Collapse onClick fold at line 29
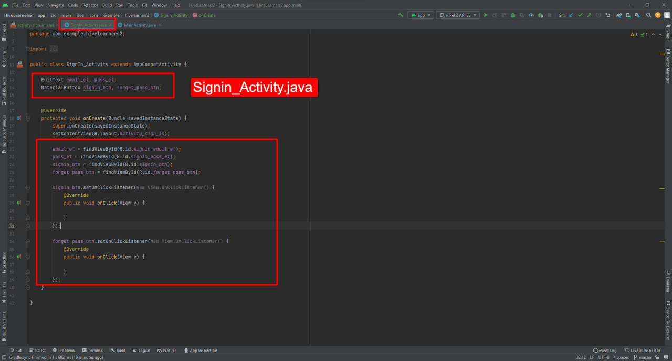Image resolution: width=672 pixels, height=361 pixels. pos(28,203)
